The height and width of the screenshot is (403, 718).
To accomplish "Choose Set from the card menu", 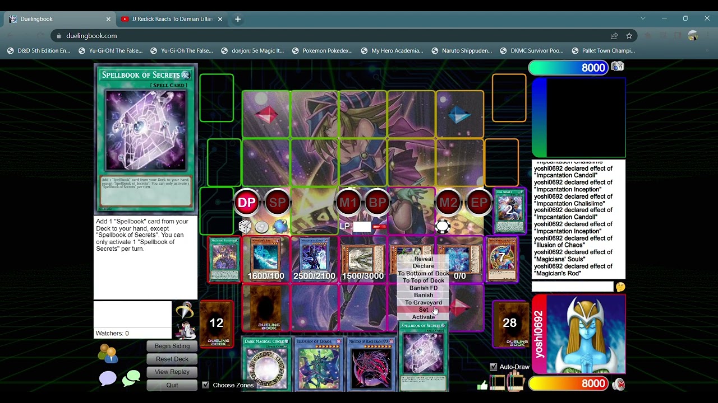I will pyautogui.click(x=424, y=310).
